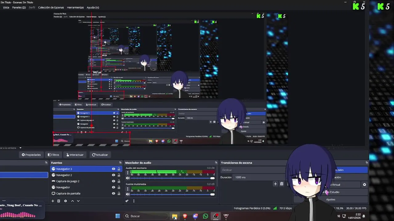Screen dimensions: 394x221
Task: Open the Herramientas menu
Action: click(75, 7)
